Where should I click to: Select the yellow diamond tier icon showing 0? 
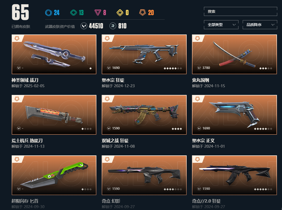pos(120,12)
